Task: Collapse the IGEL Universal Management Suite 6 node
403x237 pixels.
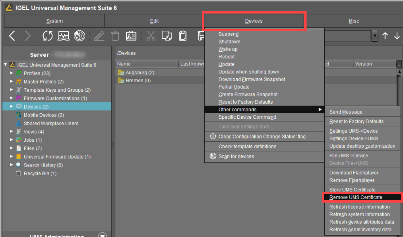Action: tap(5, 65)
